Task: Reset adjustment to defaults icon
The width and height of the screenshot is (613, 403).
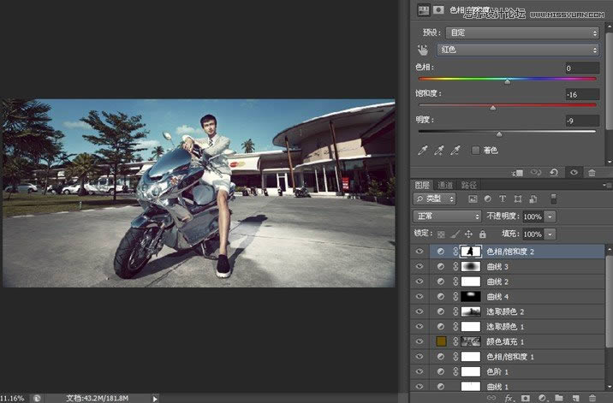Action: tap(554, 172)
